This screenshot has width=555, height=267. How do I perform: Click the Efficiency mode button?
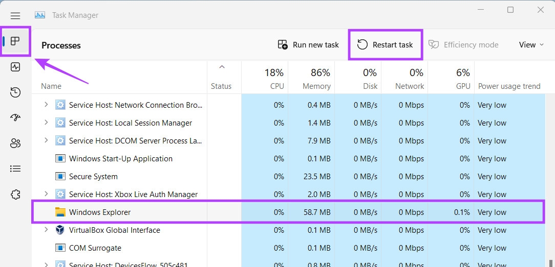(x=463, y=45)
